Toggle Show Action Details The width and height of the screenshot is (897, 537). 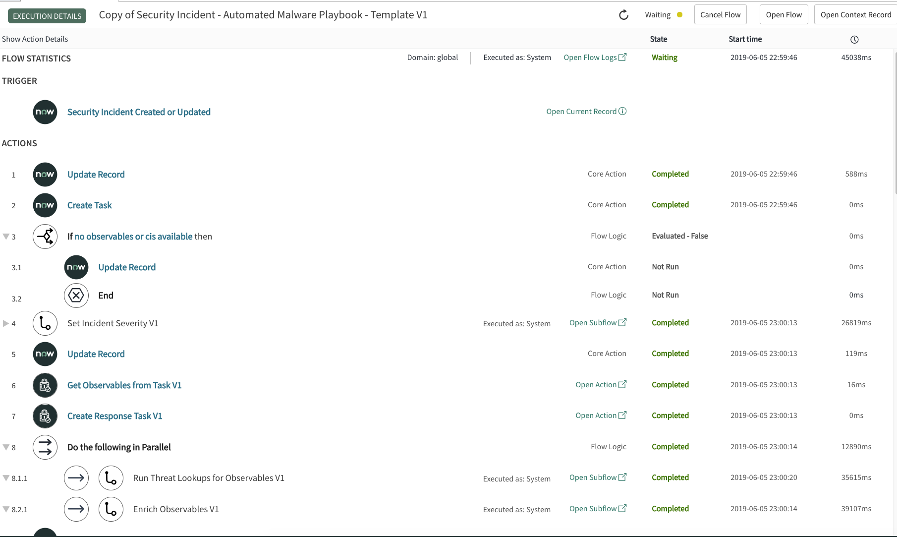coord(35,39)
